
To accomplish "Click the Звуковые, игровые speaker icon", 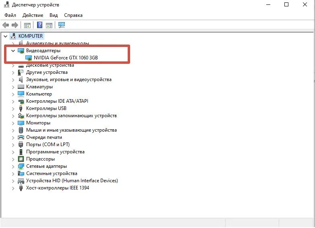I will tap(21, 79).
